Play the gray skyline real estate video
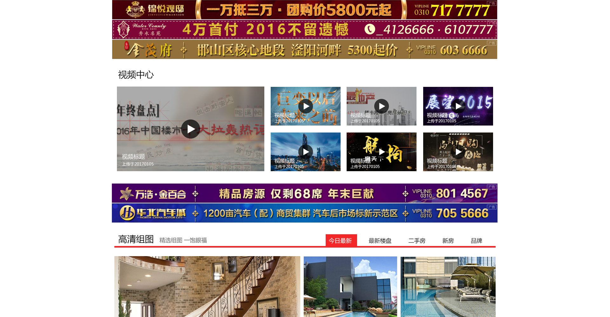Viewport: 610px width, 317px height. click(381, 106)
